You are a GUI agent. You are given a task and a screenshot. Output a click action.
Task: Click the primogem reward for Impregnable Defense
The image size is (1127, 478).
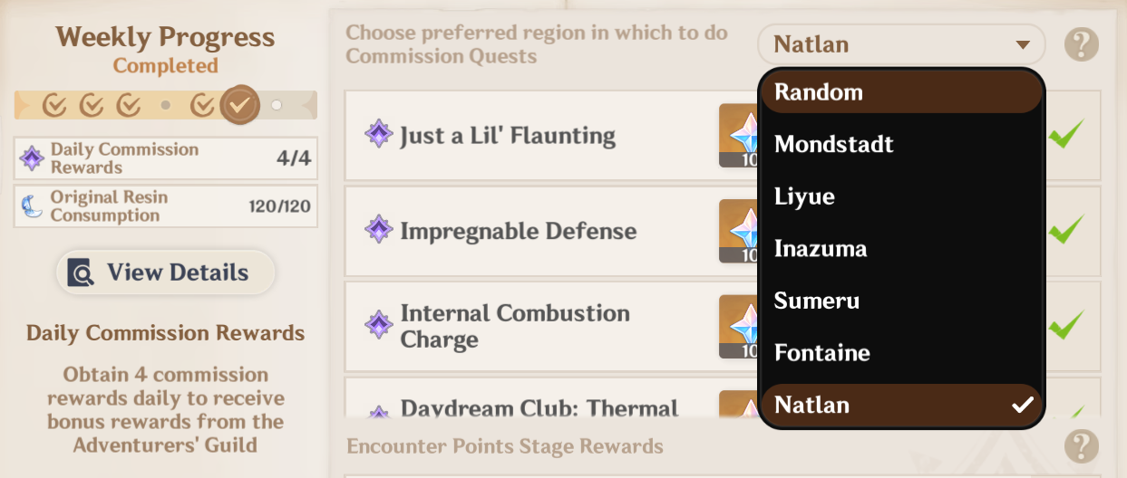(738, 231)
